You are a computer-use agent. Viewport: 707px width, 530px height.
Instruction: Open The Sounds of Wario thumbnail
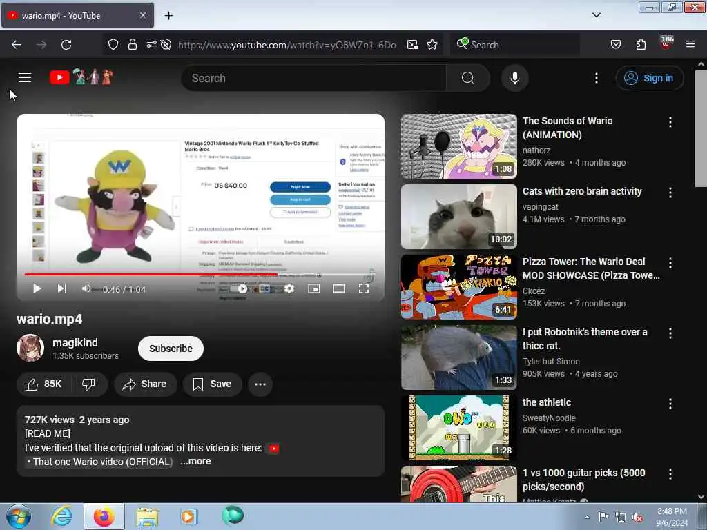[458, 146]
